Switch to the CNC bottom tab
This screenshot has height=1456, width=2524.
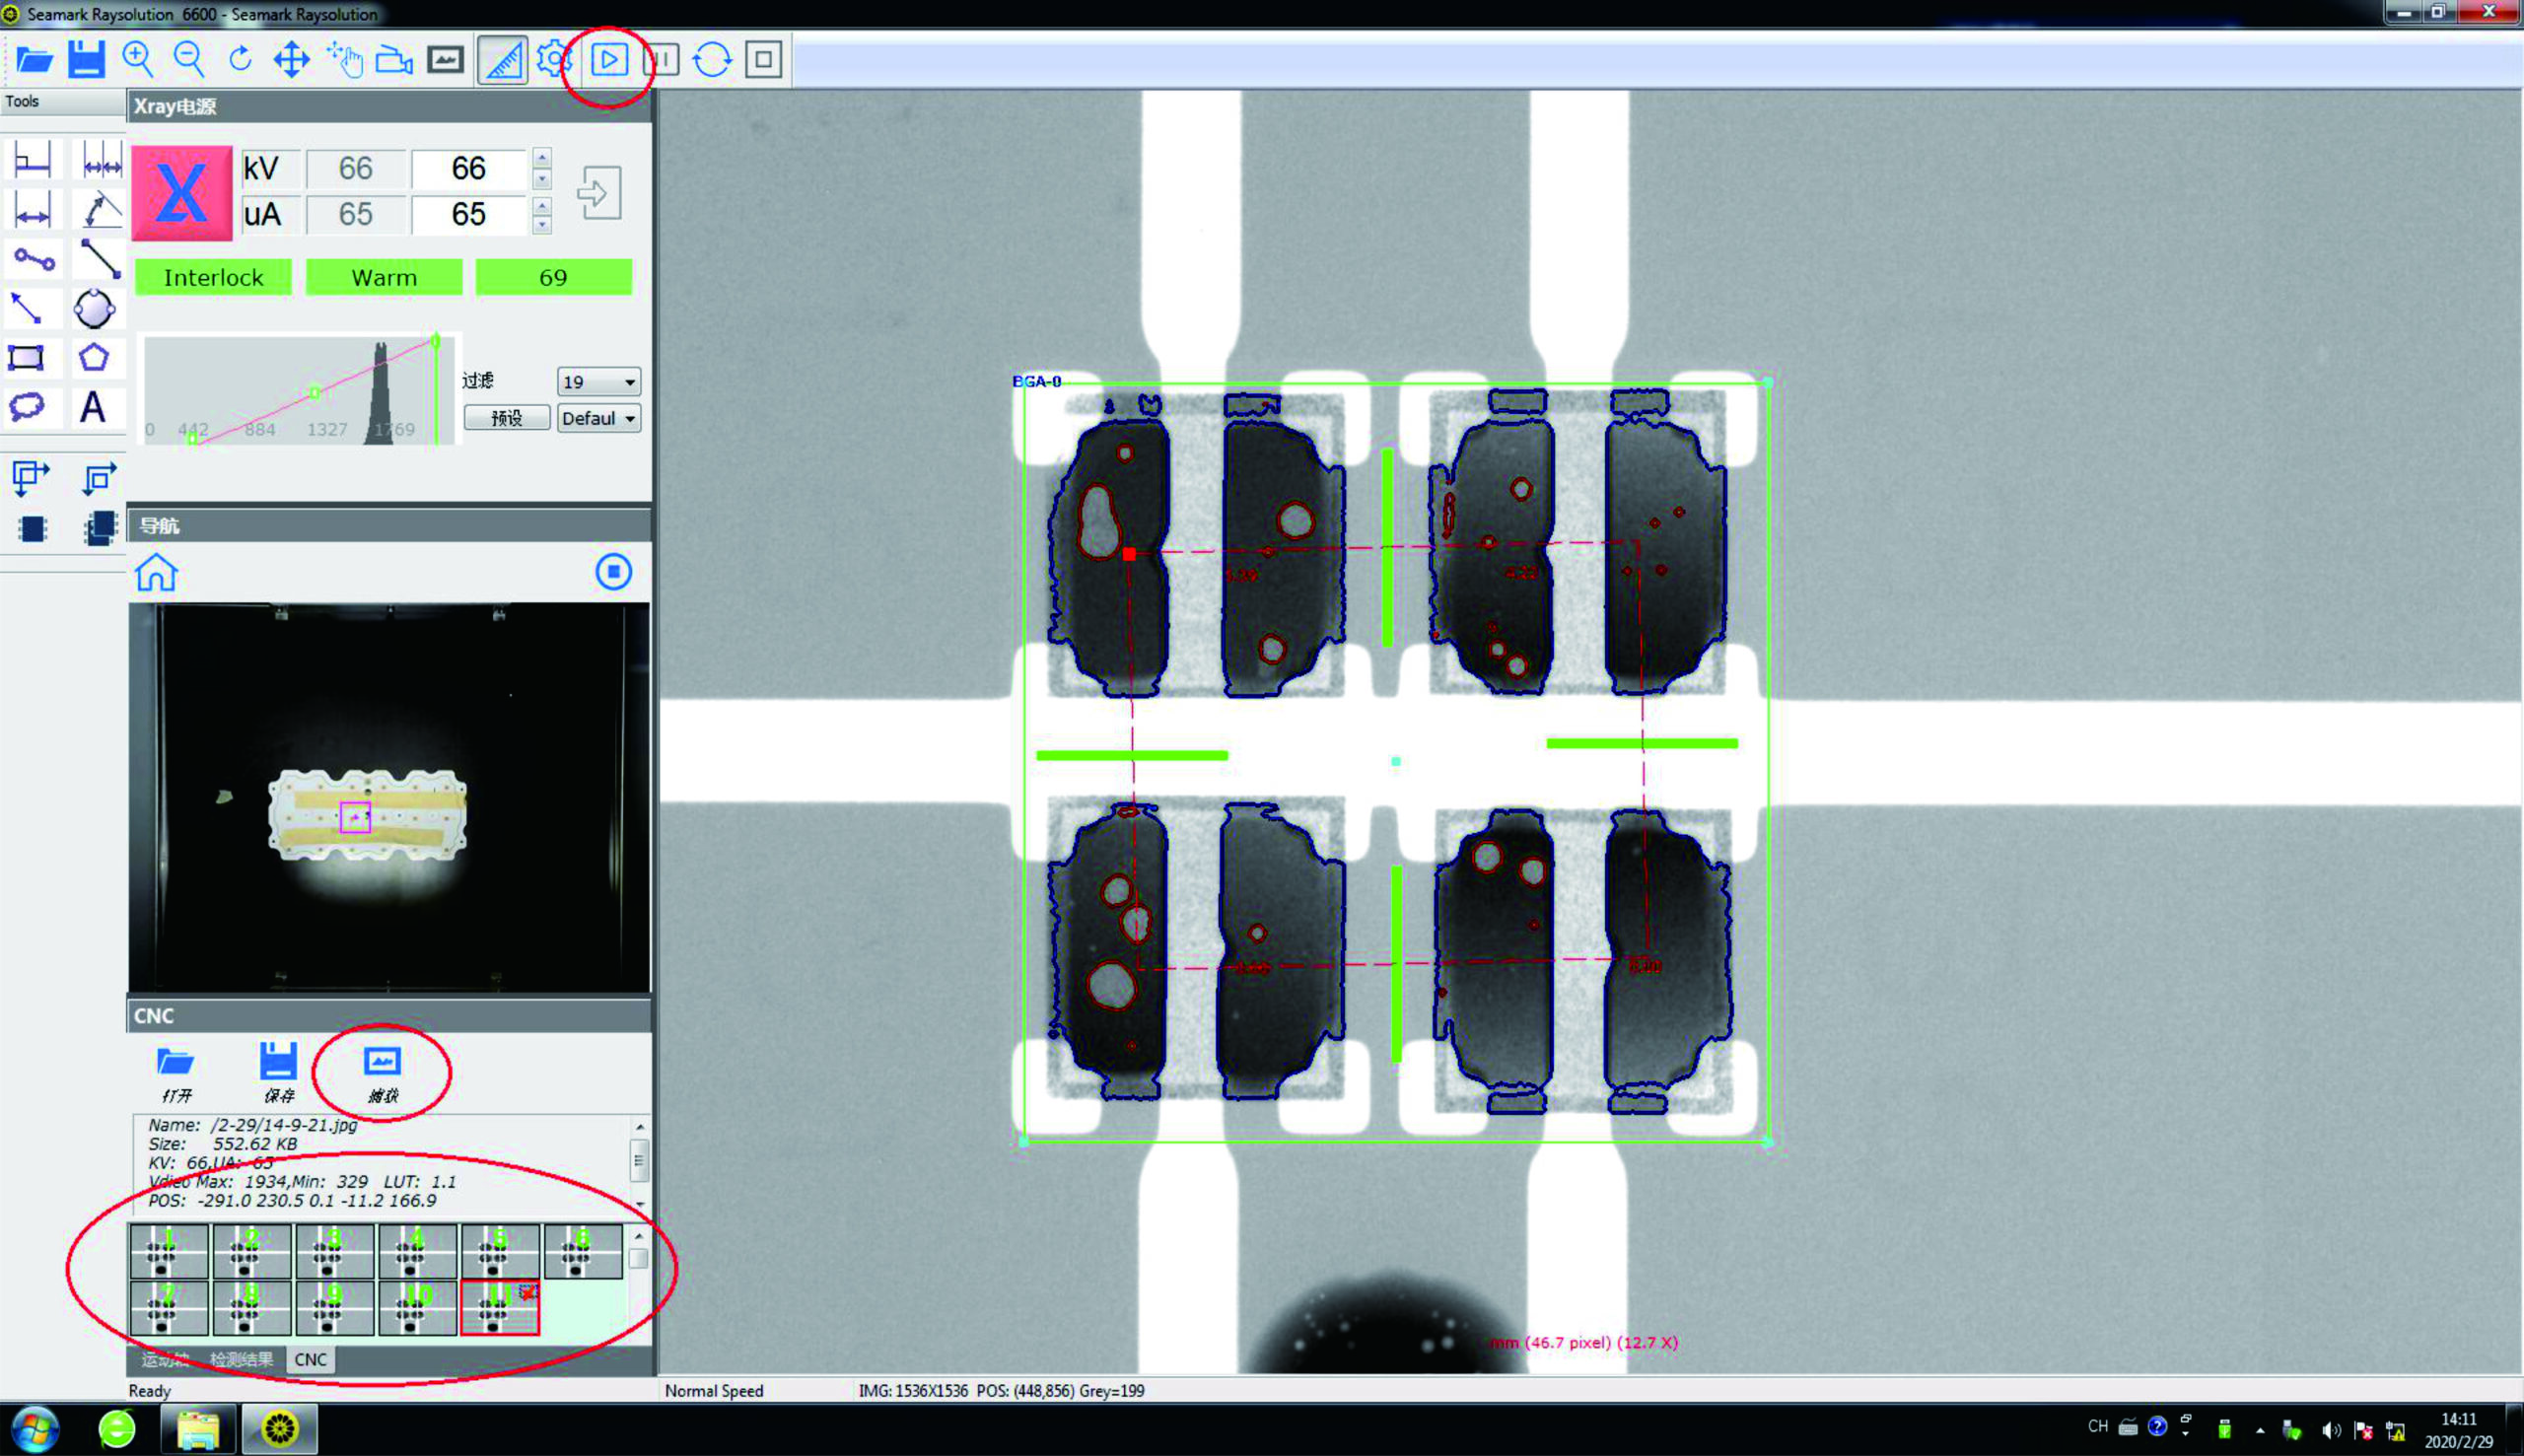(310, 1359)
